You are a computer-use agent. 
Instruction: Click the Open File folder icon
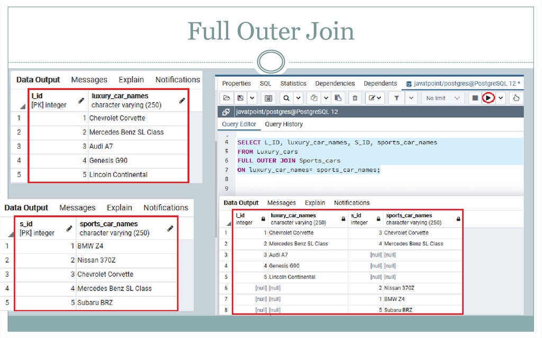coord(227,98)
